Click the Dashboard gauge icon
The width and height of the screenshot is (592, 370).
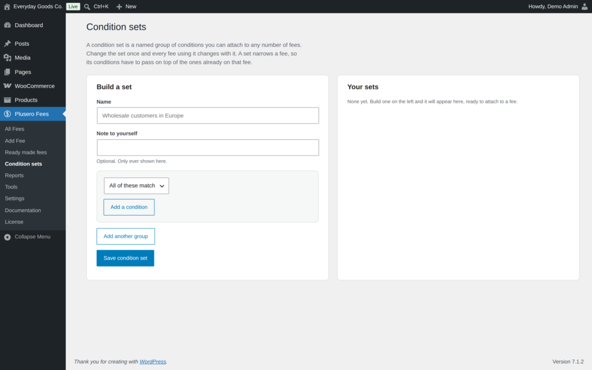pos(7,25)
